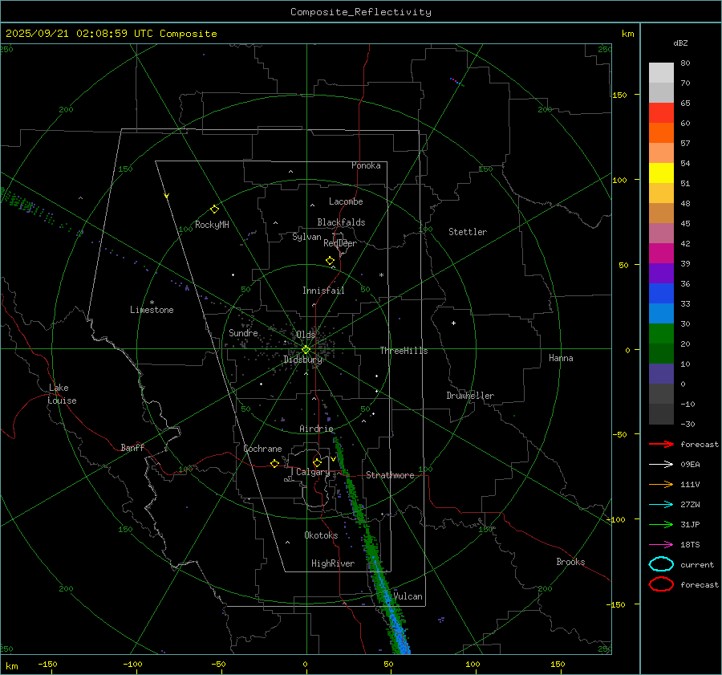This screenshot has width=722, height=675.
Task: Click the UTC Composite timestamp label
Action: 111,34
